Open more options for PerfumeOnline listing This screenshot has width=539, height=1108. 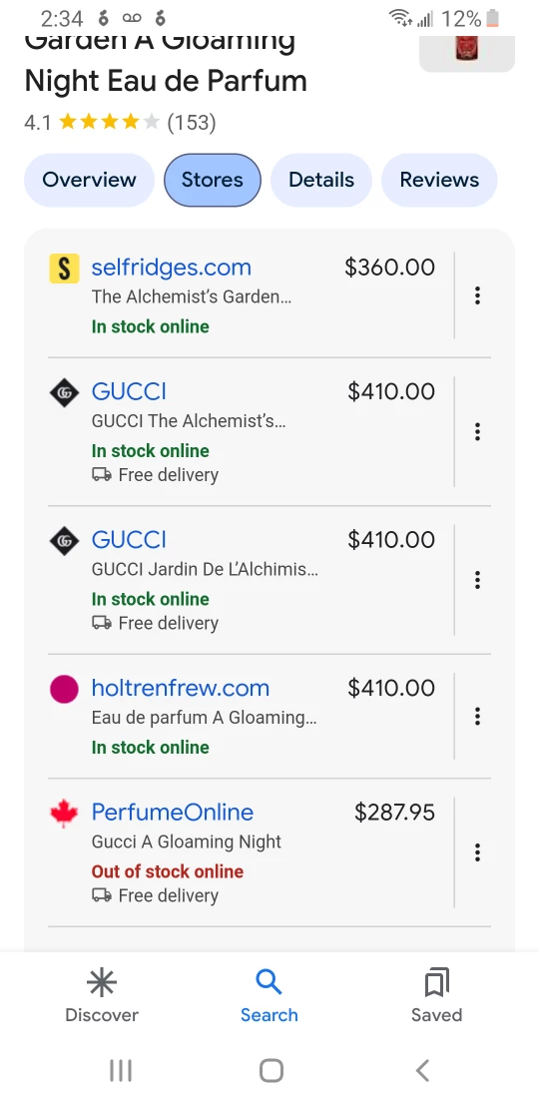coord(477,852)
